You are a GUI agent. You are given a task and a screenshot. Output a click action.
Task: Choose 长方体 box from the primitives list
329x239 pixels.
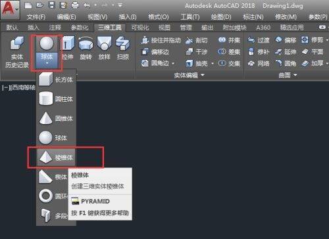56,79
